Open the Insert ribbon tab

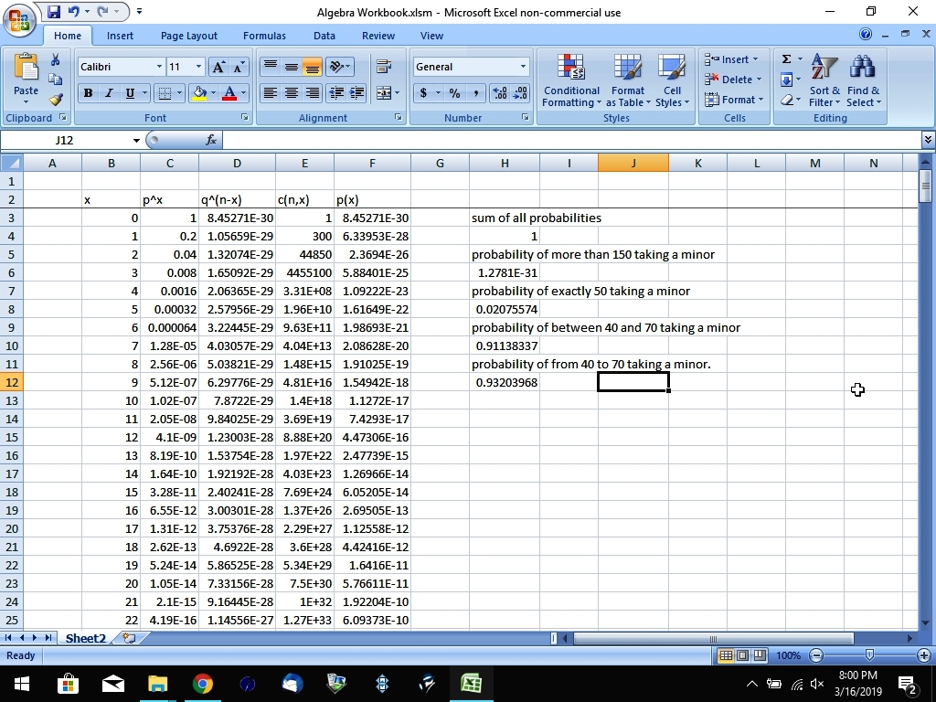tap(120, 36)
